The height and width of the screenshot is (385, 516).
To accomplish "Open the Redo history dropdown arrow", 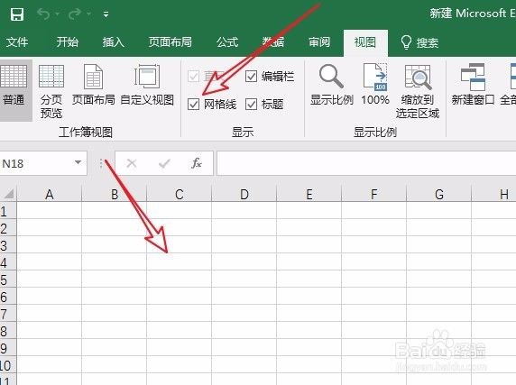I will (x=88, y=14).
